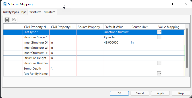Open Value Mapping ellipsis for Part Family Name row
Screen dimensions: 192x98
159,74
